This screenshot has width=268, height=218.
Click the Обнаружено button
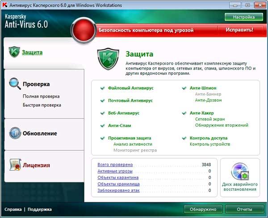(x=203, y=209)
